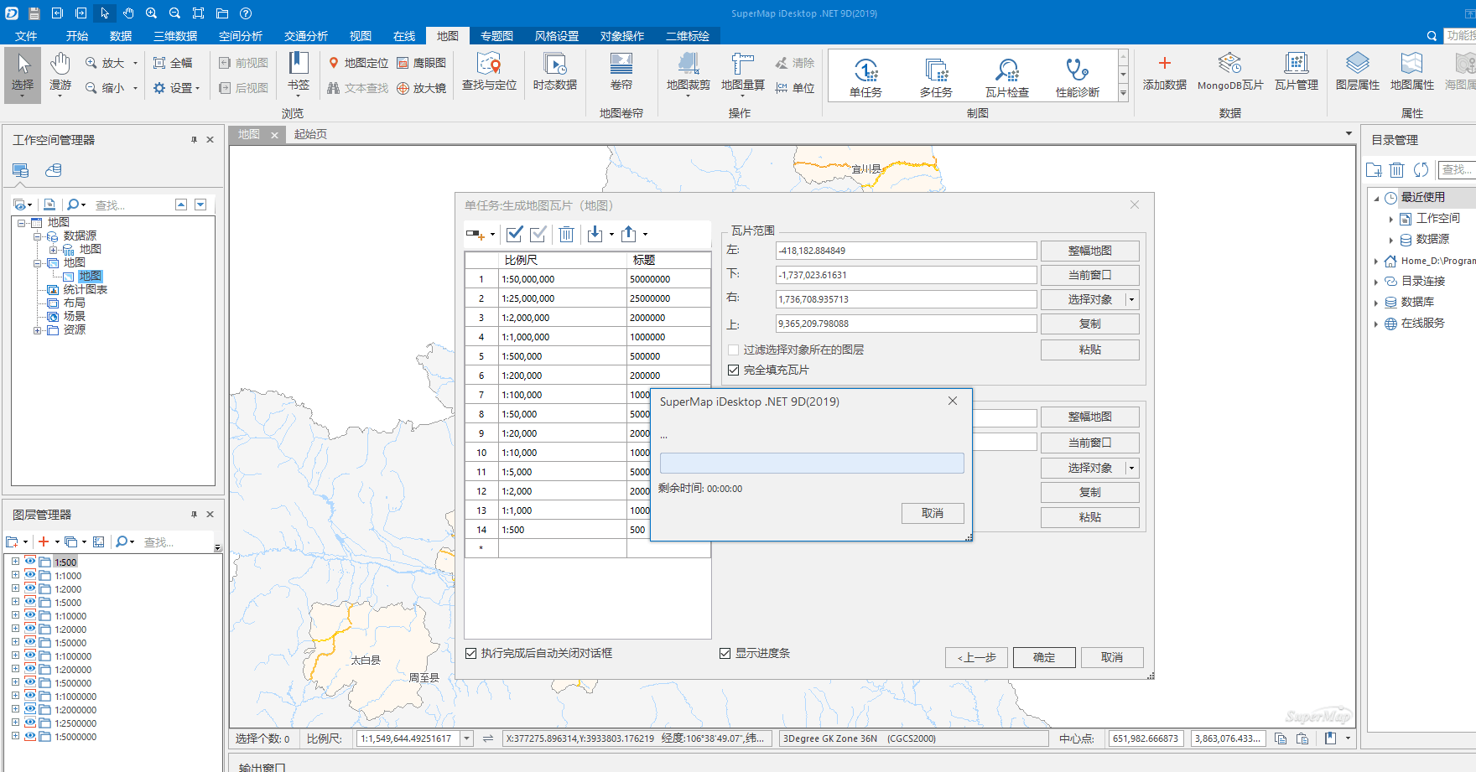Toggle 过滤选择对象所在的图层 checkbox
The width and height of the screenshot is (1476, 772).
(734, 350)
